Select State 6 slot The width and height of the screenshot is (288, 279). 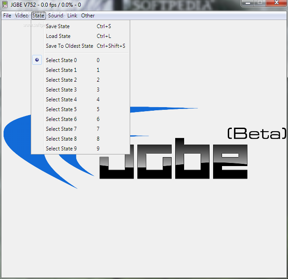pyautogui.click(x=80, y=119)
